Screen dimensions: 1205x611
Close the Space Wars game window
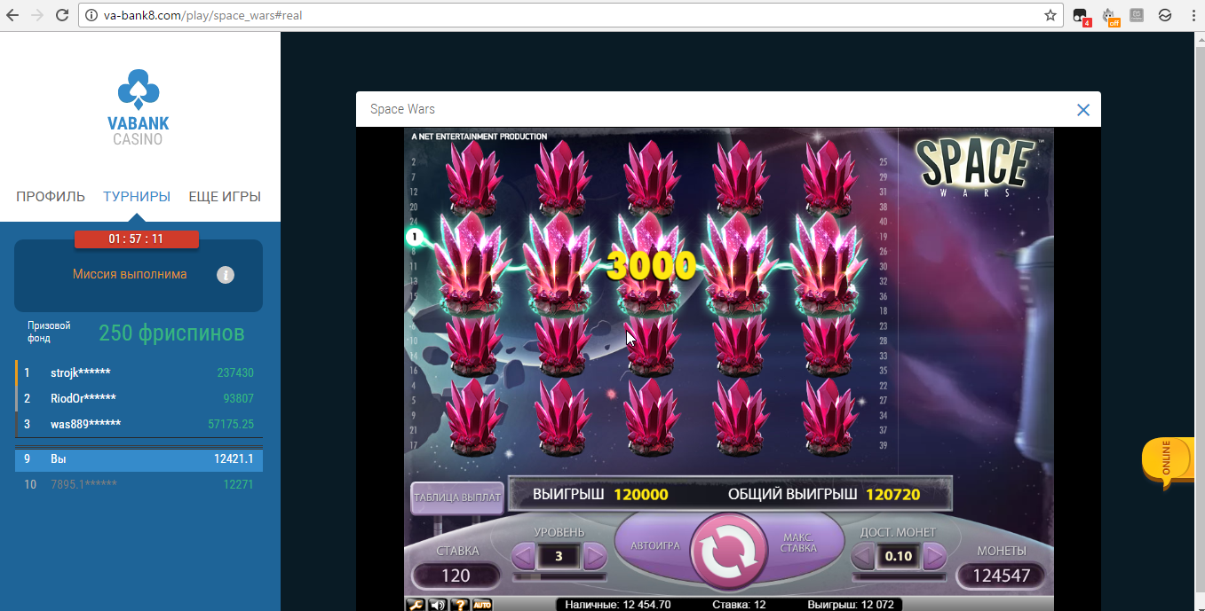(1082, 110)
